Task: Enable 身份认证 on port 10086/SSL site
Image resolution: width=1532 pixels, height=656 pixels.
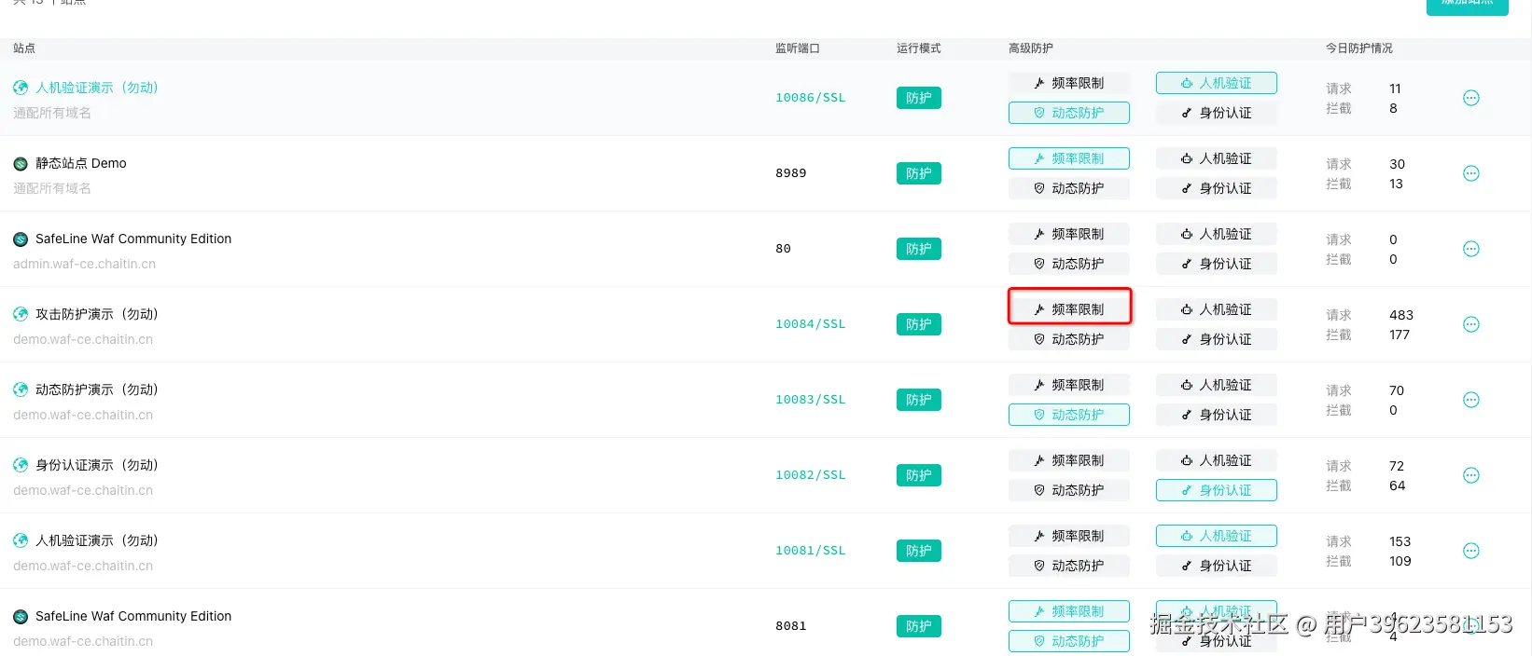Action: click(x=1217, y=113)
